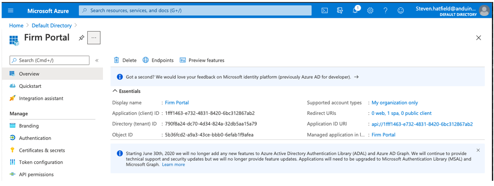Open My organization only link
Image resolution: width=494 pixels, height=186 pixels.
[x=395, y=103]
